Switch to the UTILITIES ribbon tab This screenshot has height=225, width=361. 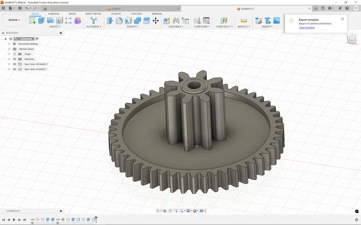(x=136, y=14)
